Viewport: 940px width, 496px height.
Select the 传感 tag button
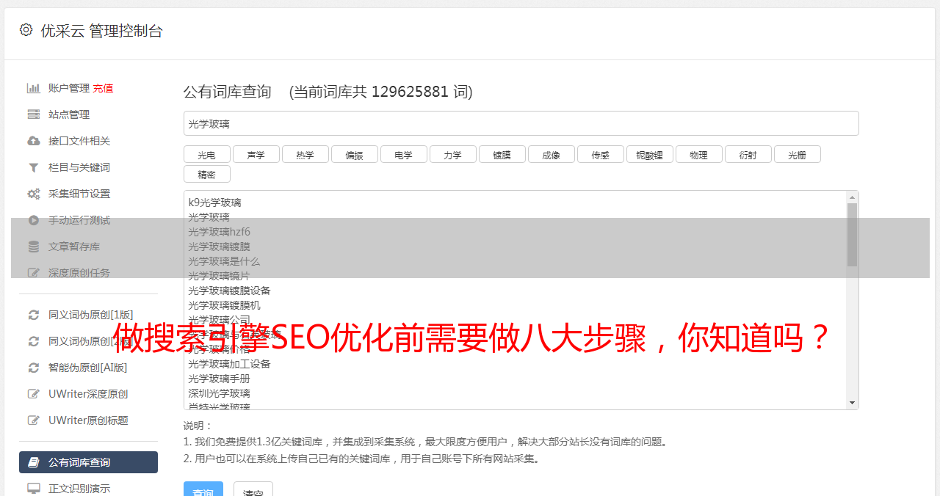tap(600, 154)
